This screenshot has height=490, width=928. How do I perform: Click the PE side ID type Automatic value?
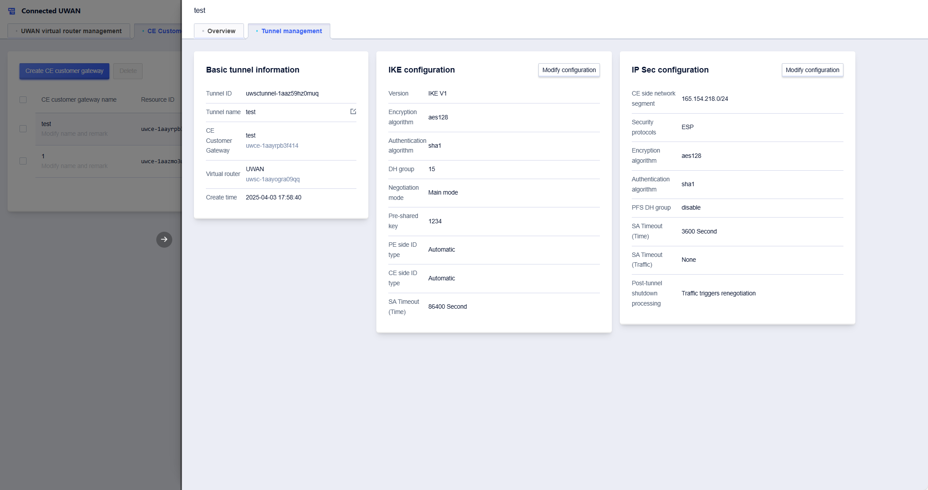[x=441, y=249]
